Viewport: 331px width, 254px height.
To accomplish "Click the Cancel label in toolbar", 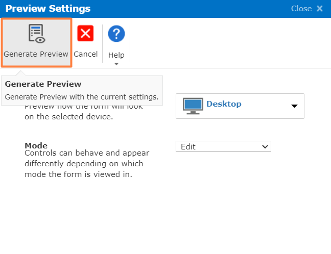I will pos(85,54).
